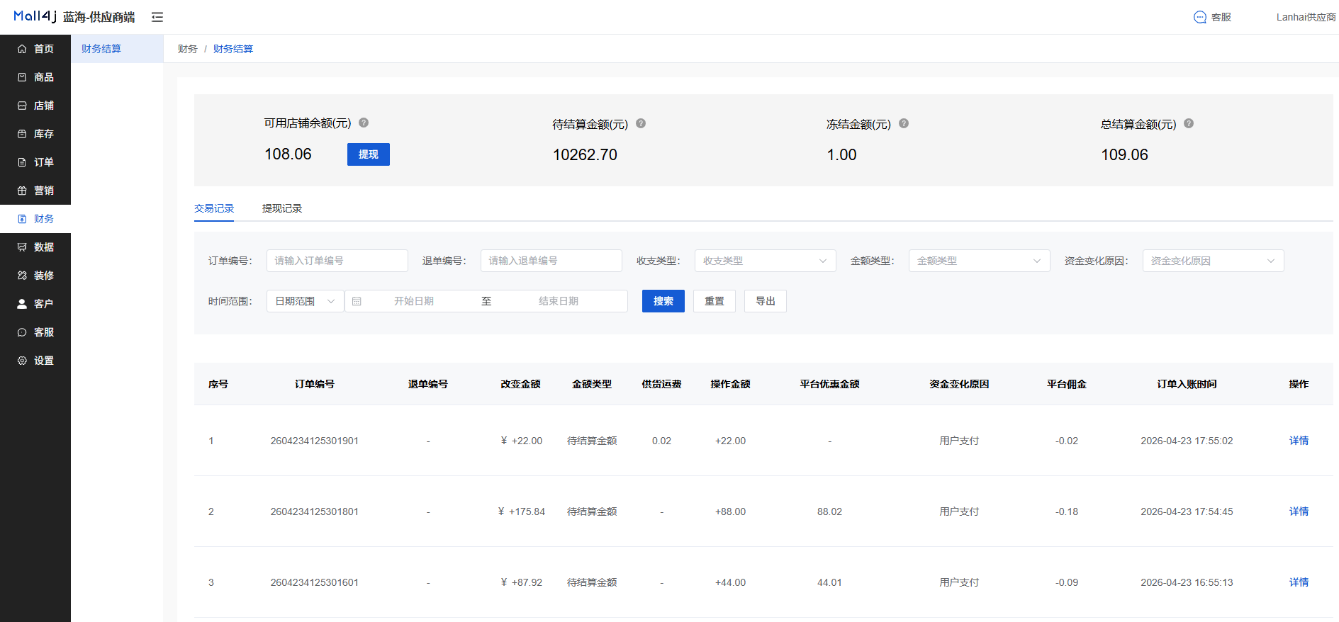Screen dimensions: 1339x622
Task: Click the amount ¥ +175.84 cell
Action: pos(522,511)
